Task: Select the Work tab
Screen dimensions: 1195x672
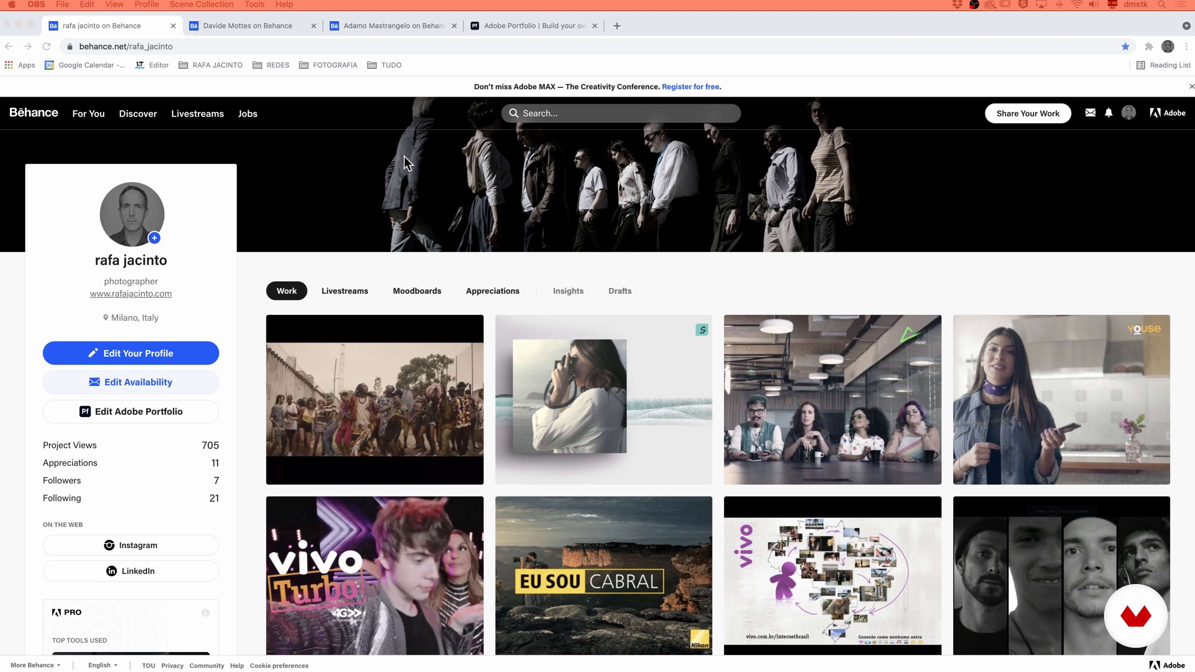Action: click(x=287, y=291)
